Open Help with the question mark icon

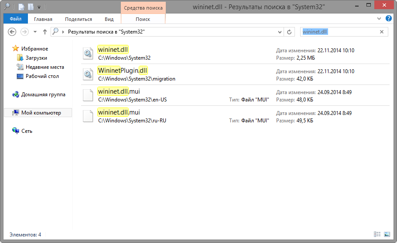tap(389, 18)
